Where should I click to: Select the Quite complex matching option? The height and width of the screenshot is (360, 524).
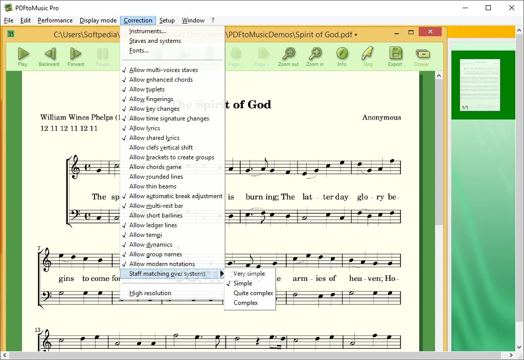click(253, 293)
